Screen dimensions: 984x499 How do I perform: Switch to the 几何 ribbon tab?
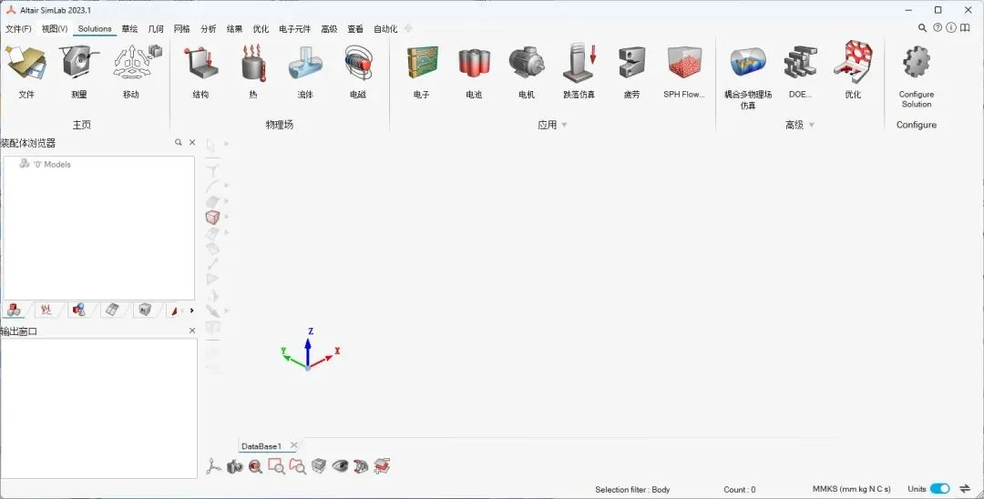pos(156,29)
